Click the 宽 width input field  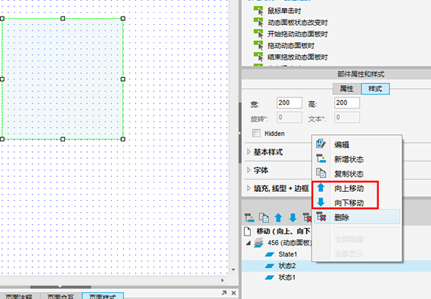(x=290, y=103)
